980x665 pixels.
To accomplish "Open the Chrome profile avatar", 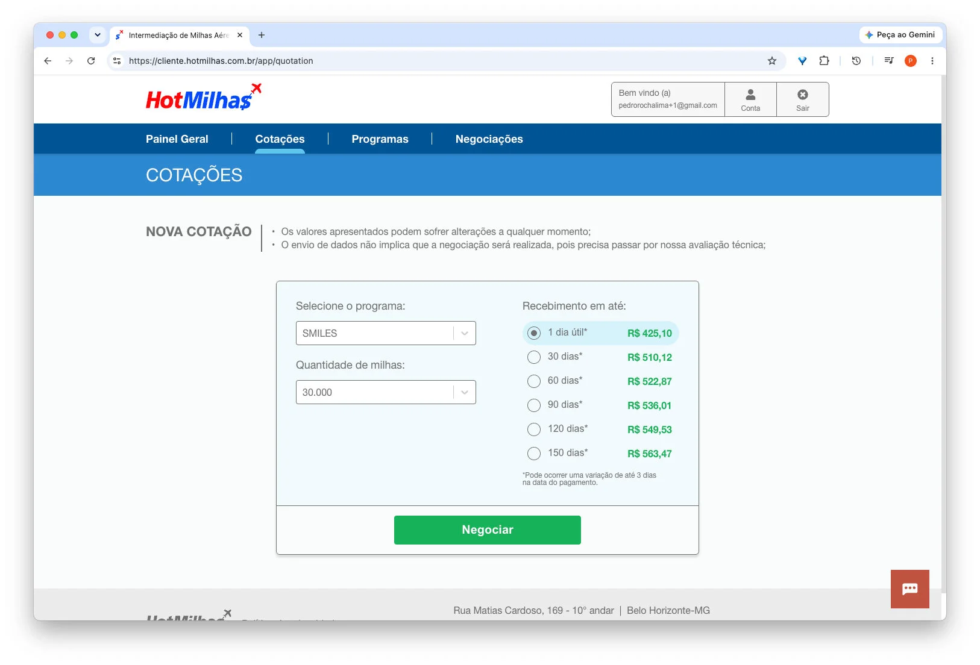I will 910,61.
